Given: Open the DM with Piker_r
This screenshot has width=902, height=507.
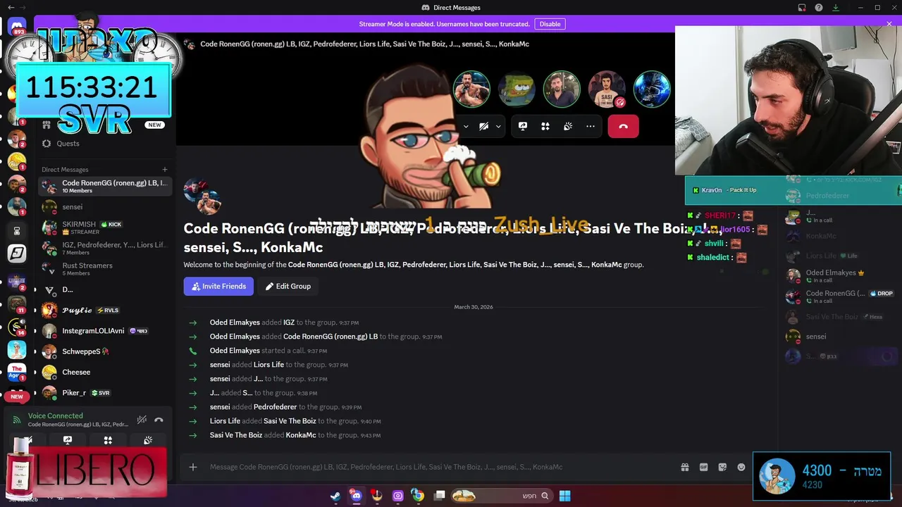Looking at the screenshot, I should pyautogui.click(x=105, y=392).
